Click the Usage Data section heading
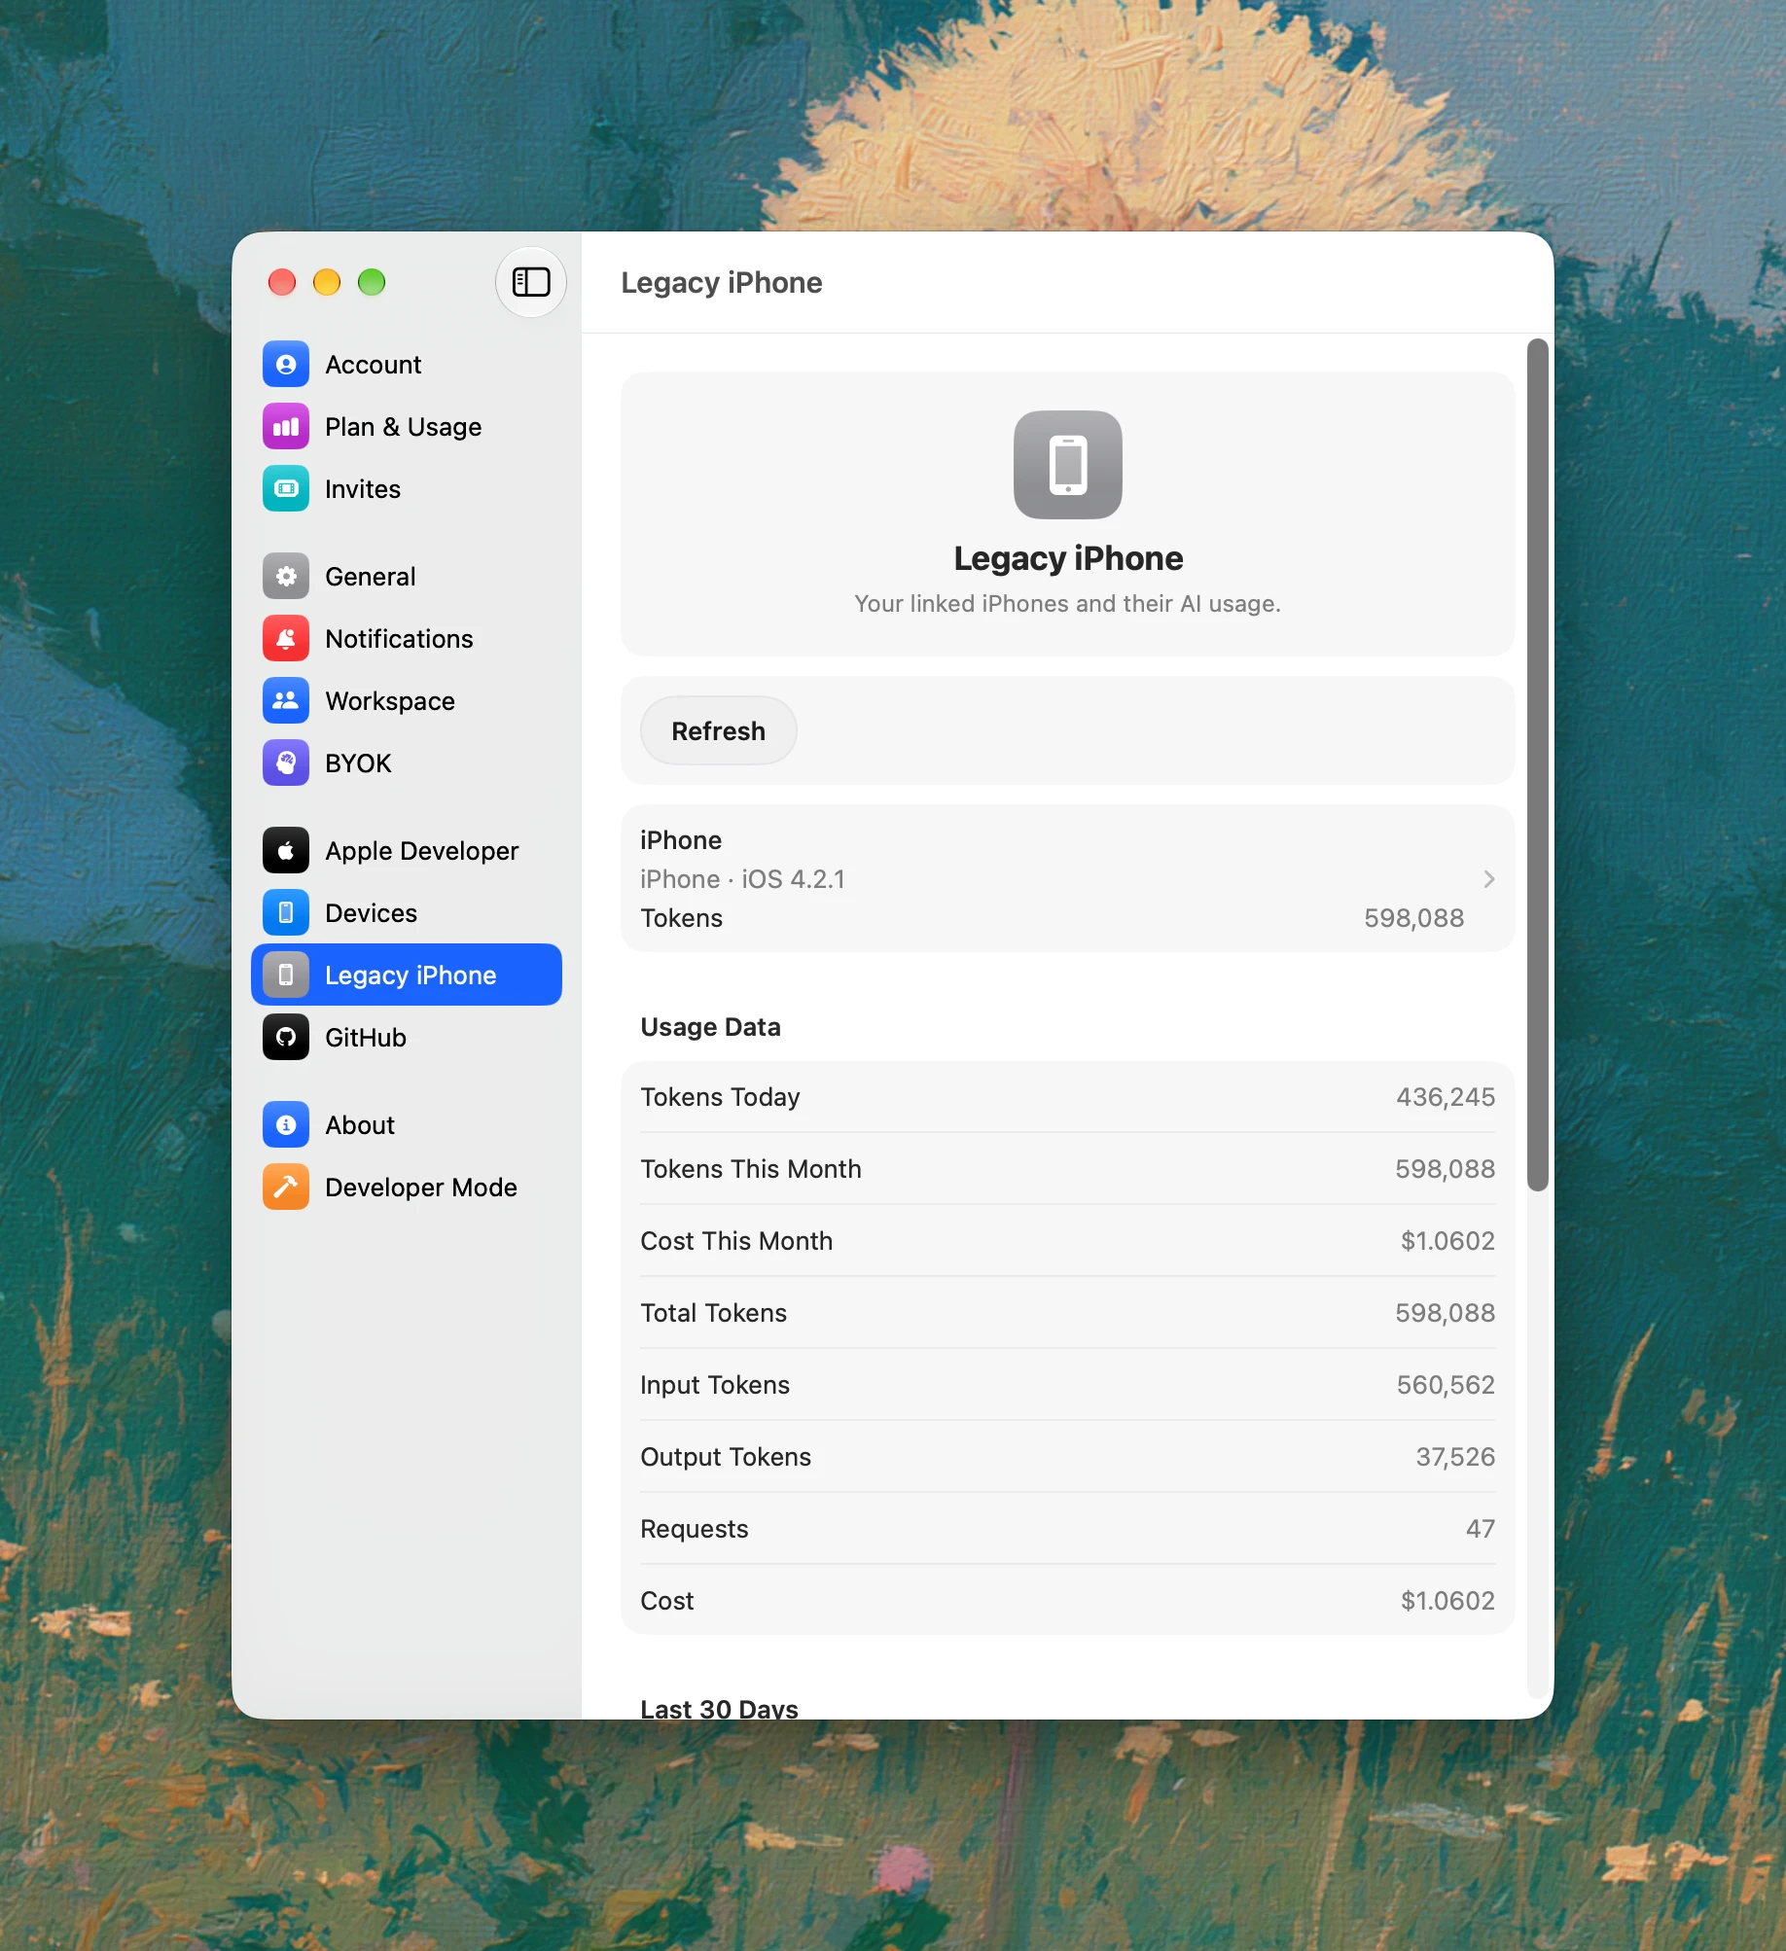The width and height of the screenshot is (1786, 1951). 710,1027
